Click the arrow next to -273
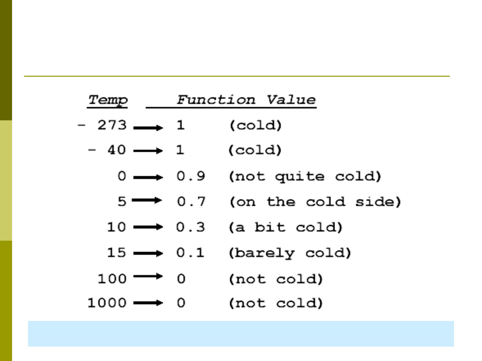The image size is (482, 361). click(x=148, y=128)
